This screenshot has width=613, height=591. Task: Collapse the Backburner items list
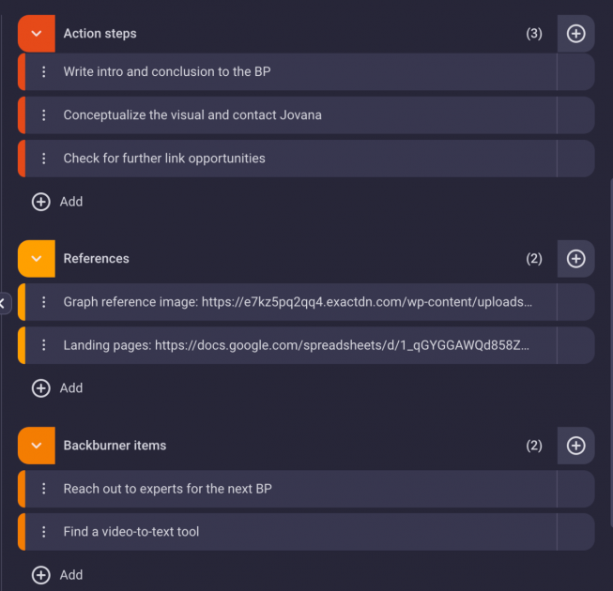[37, 446]
